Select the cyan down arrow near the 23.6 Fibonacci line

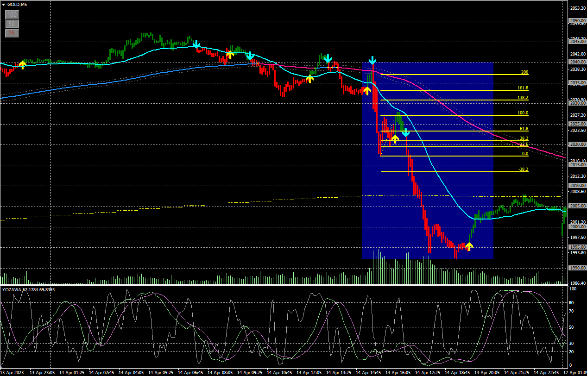tap(405, 133)
